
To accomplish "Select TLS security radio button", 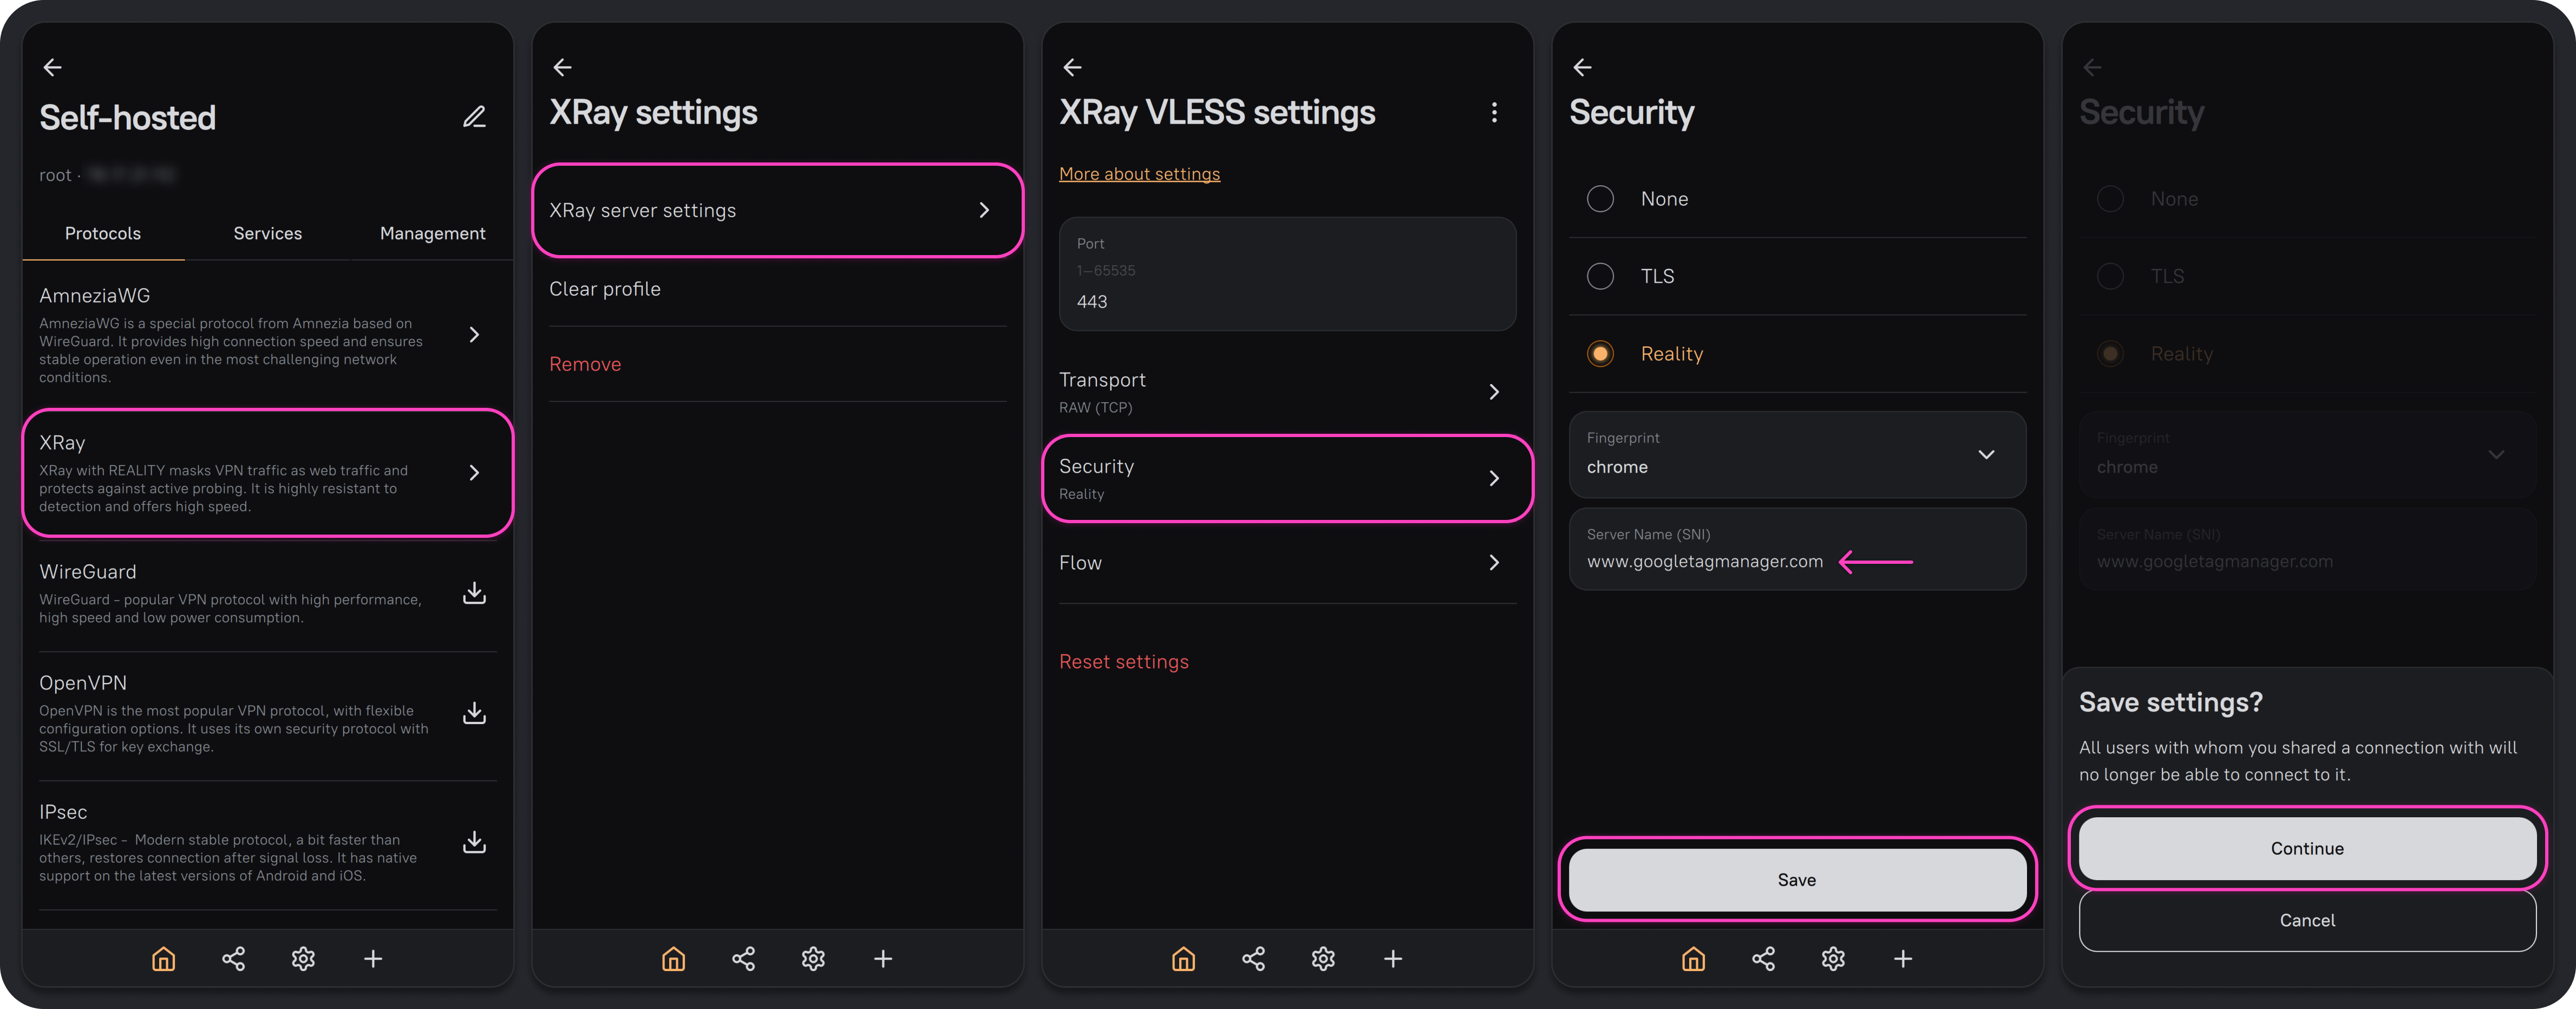I will [x=1600, y=276].
